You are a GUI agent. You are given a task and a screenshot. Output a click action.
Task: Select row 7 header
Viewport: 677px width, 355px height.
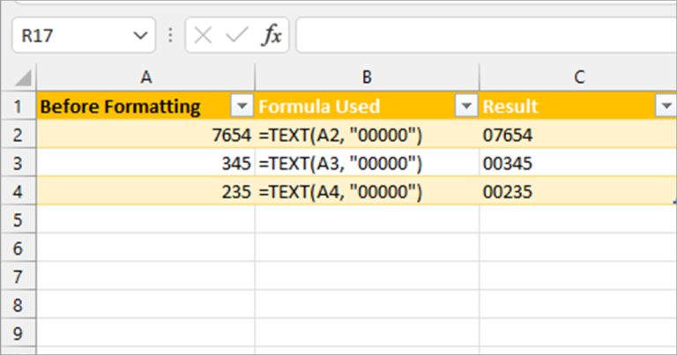pos(18,277)
